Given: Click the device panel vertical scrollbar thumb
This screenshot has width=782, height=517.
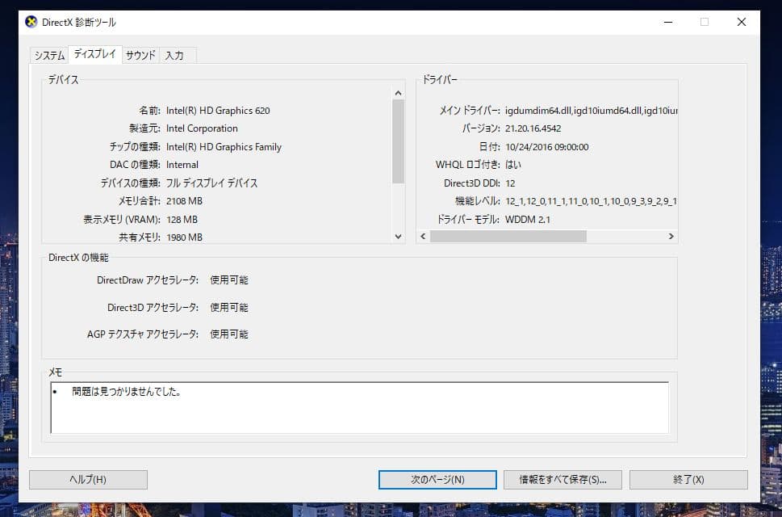Looking at the screenshot, I should [398, 141].
